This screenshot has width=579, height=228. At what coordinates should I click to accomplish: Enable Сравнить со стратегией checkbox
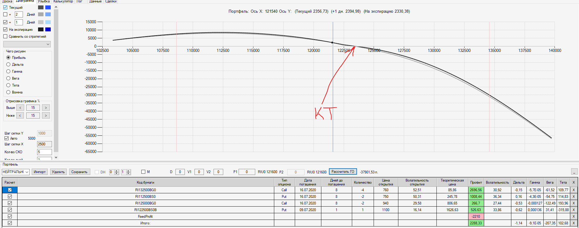click(x=5, y=36)
